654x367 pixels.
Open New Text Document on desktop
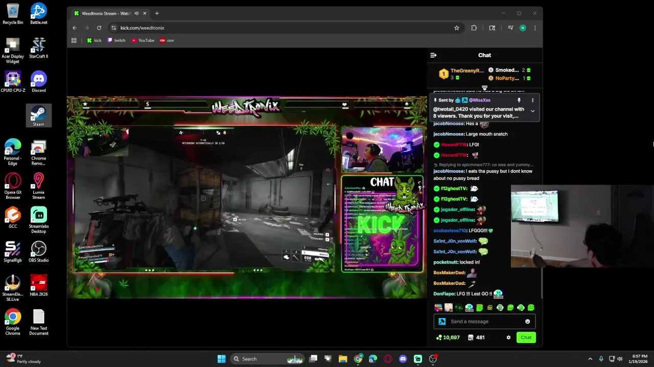point(39,322)
